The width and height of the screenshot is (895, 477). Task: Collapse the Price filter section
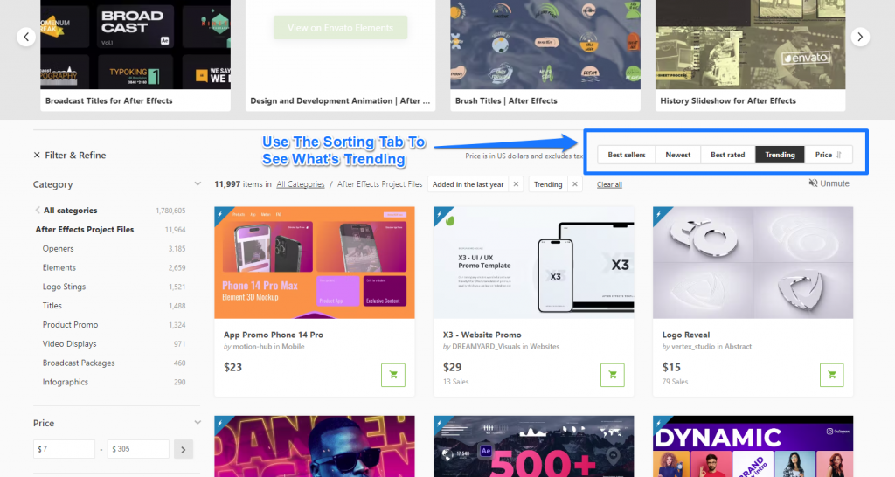coord(198,422)
